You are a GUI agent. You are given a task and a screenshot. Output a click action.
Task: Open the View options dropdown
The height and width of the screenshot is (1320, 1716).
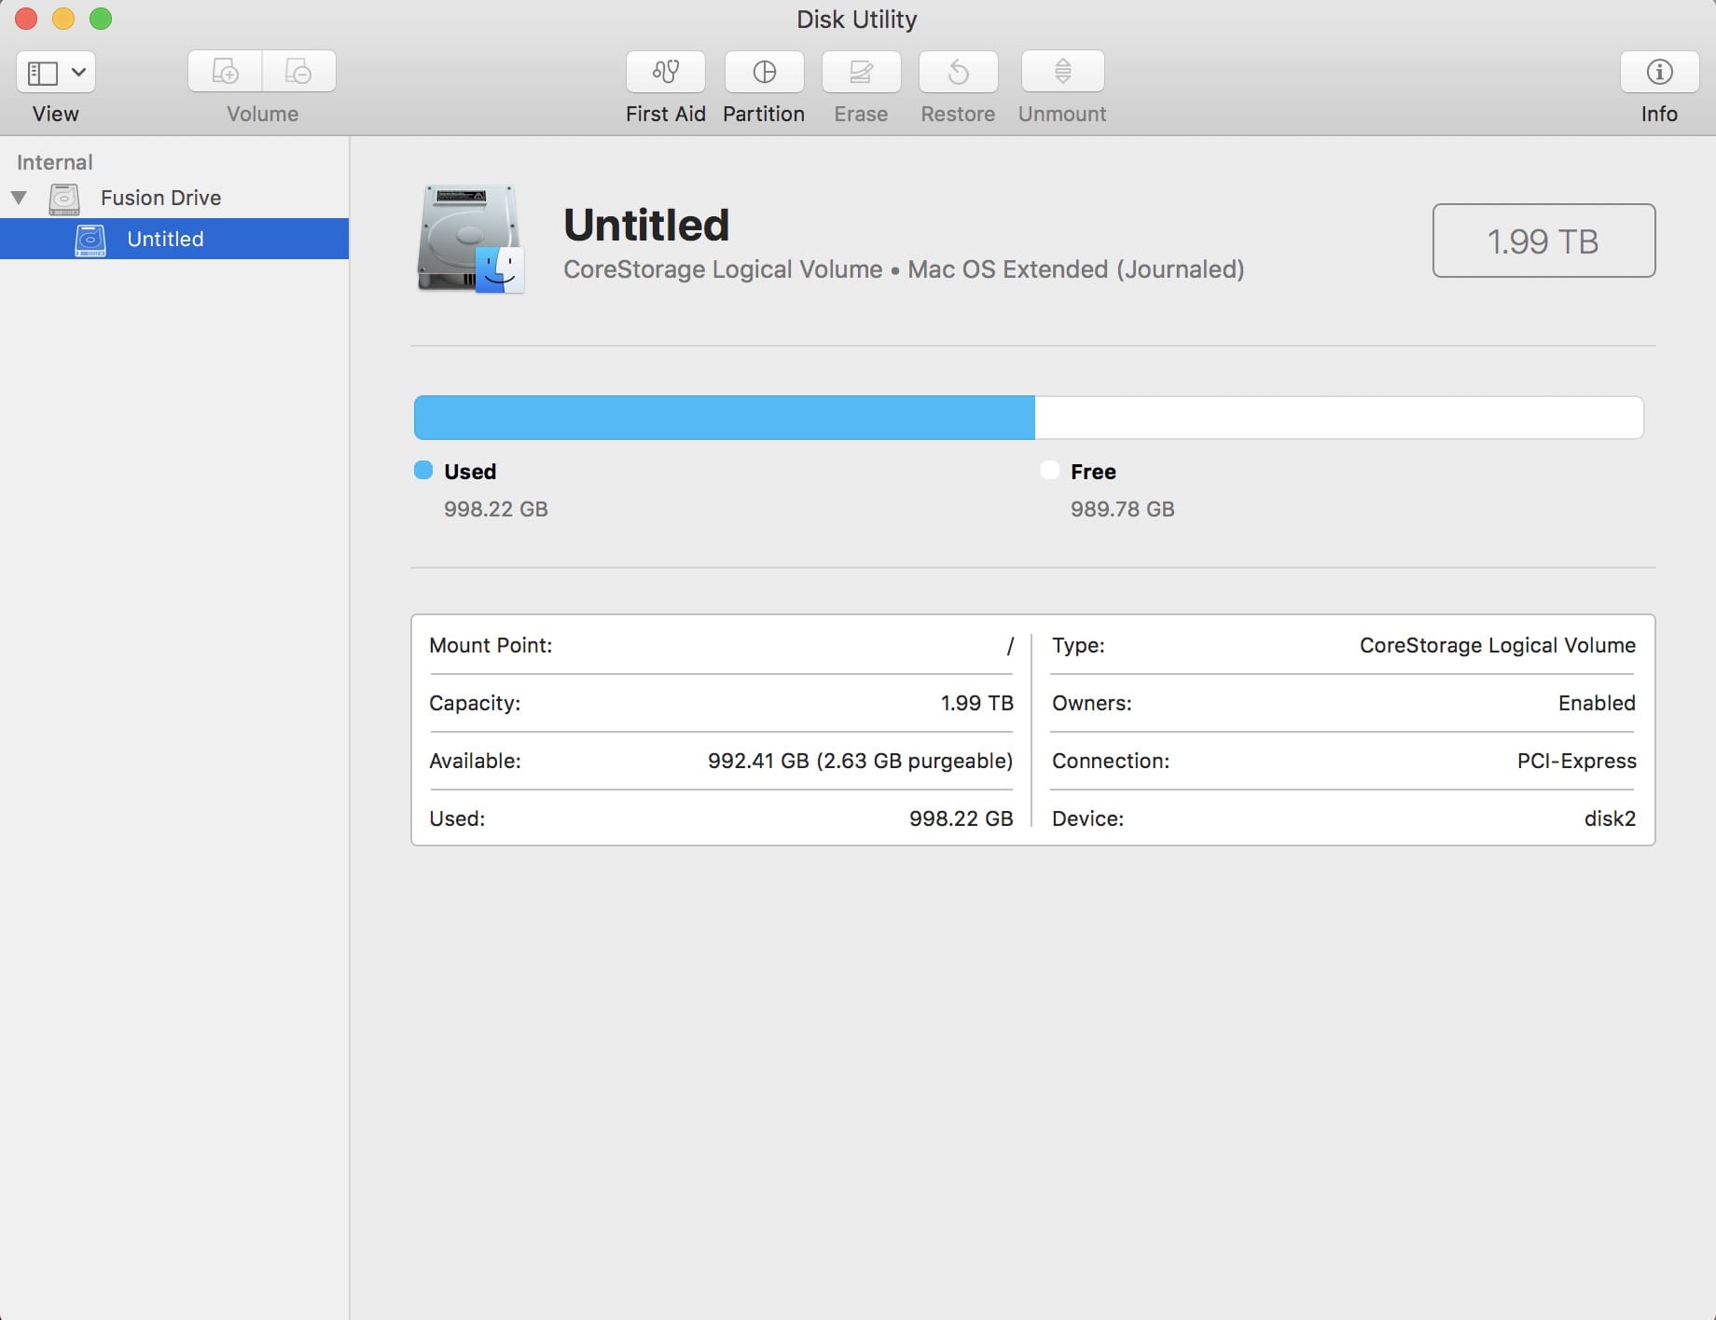pos(79,72)
